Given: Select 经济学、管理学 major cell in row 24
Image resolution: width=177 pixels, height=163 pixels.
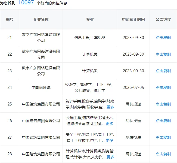Looking at the screenshot, I should click(90, 87).
